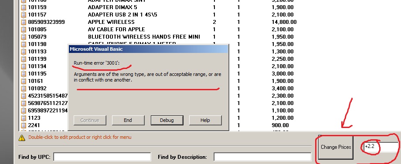Select product icon for 101092

(24, 89)
